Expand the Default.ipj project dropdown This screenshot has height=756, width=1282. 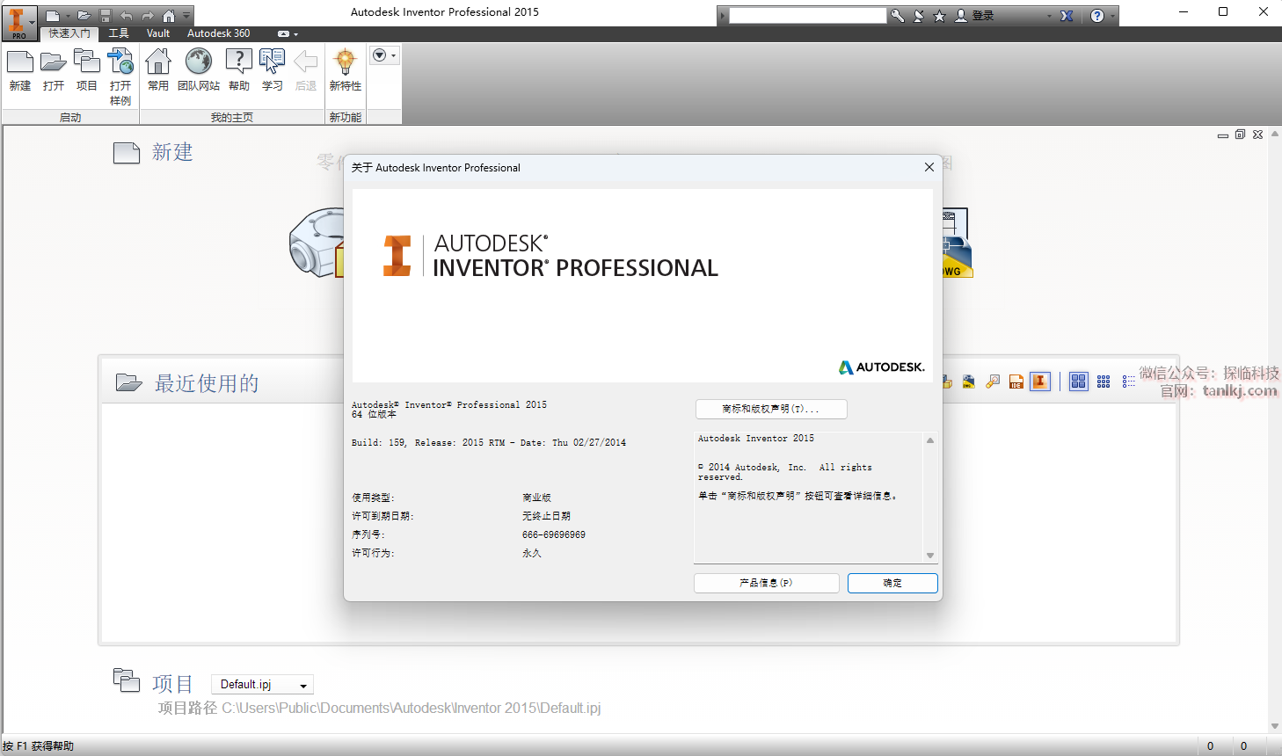pos(303,686)
